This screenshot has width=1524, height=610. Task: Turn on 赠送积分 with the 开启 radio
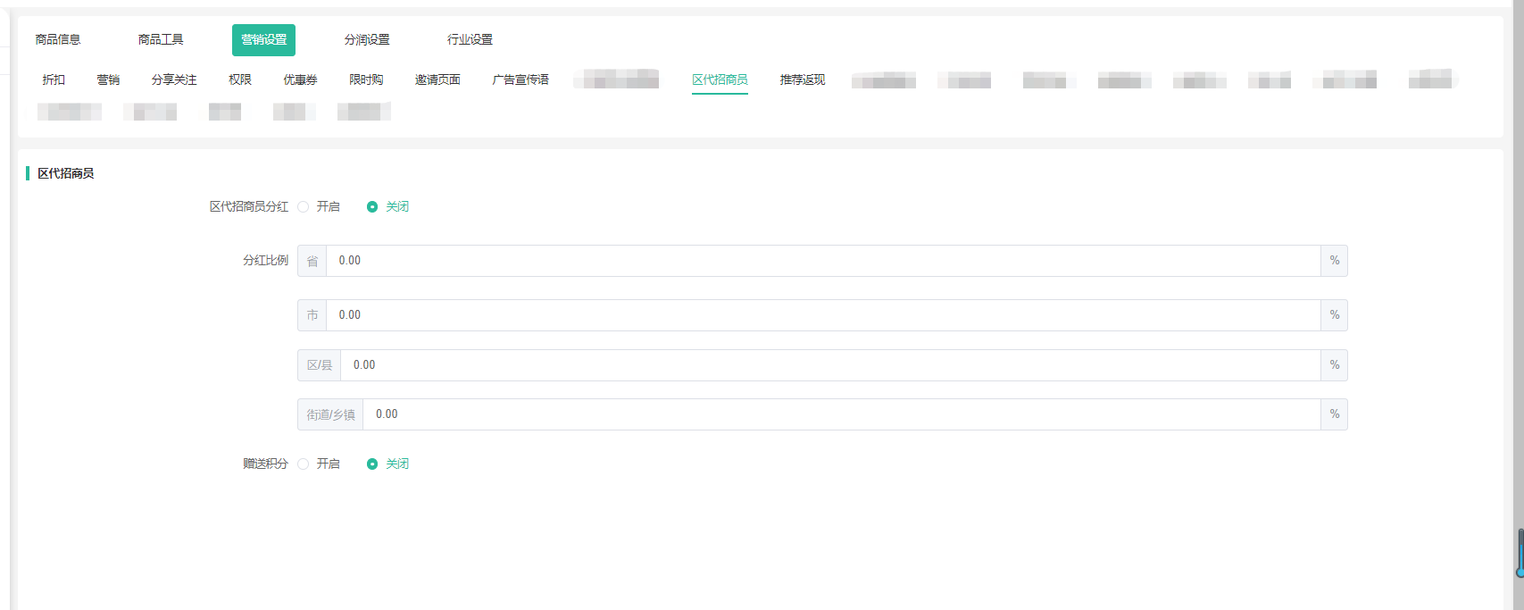304,464
